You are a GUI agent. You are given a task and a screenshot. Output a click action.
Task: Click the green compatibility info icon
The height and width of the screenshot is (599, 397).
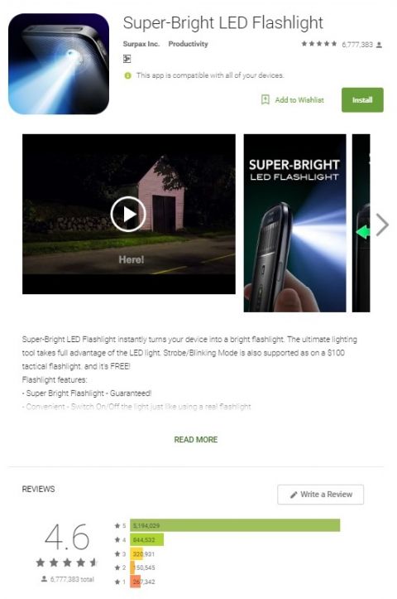tap(127, 75)
